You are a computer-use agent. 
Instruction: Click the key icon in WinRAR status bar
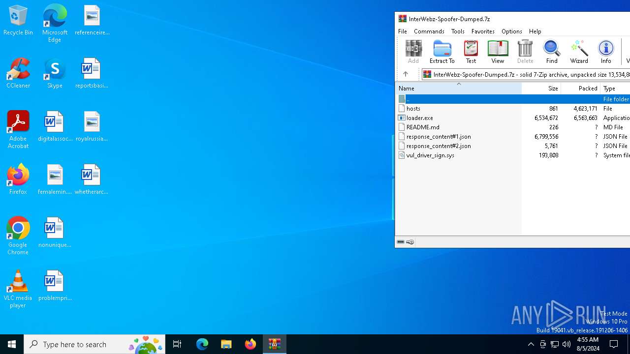410,242
